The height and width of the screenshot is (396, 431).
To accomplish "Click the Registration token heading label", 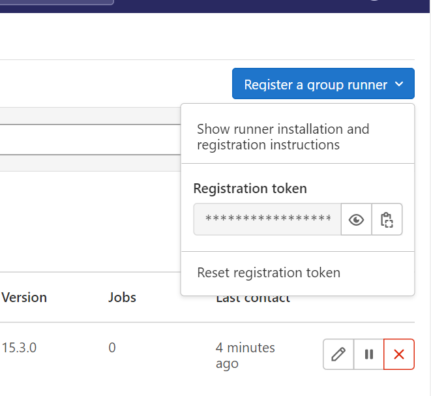I will point(250,189).
